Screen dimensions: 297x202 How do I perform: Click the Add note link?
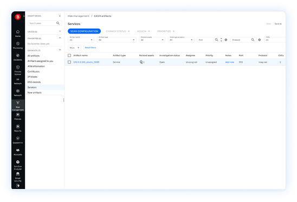(x=230, y=62)
